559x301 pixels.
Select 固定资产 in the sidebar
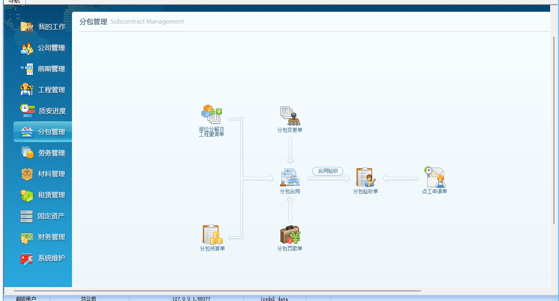pyautogui.click(x=43, y=216)
